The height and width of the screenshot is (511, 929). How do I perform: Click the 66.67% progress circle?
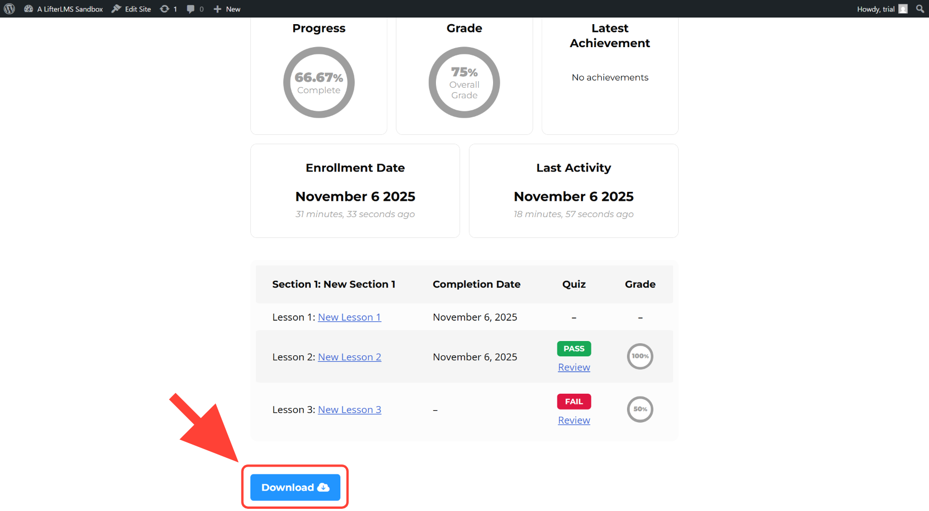point(318,82)
